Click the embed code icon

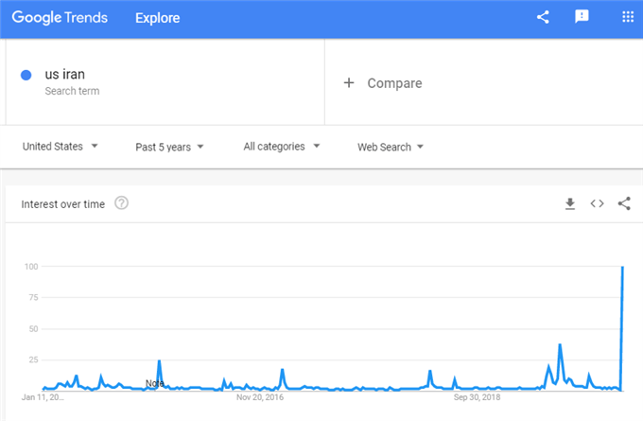click(x=597, y=203)
